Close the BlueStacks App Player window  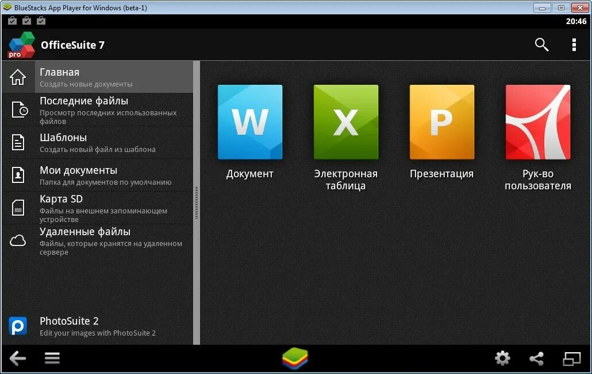point(580,7)
